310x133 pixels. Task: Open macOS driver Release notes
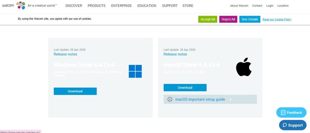click(175, 54)
